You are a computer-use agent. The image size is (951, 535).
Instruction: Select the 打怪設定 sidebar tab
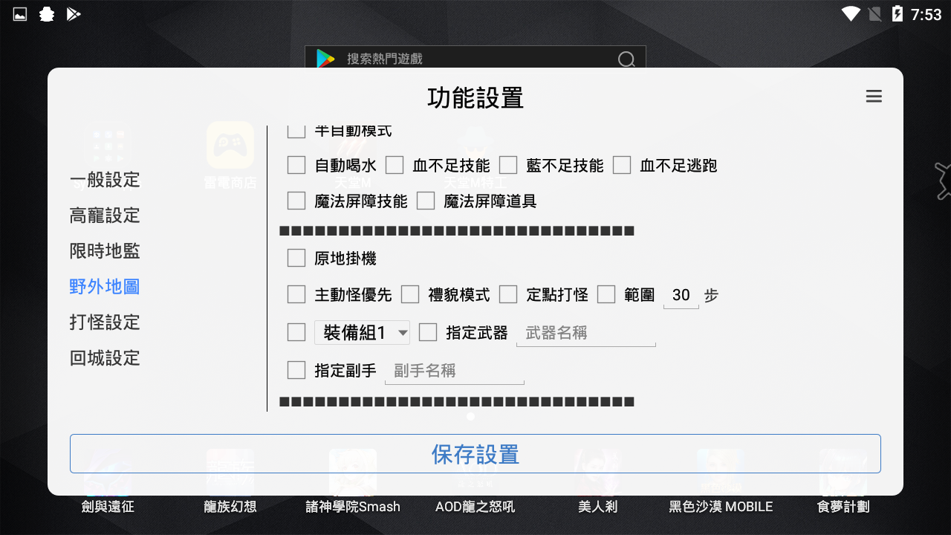(104, 322)
